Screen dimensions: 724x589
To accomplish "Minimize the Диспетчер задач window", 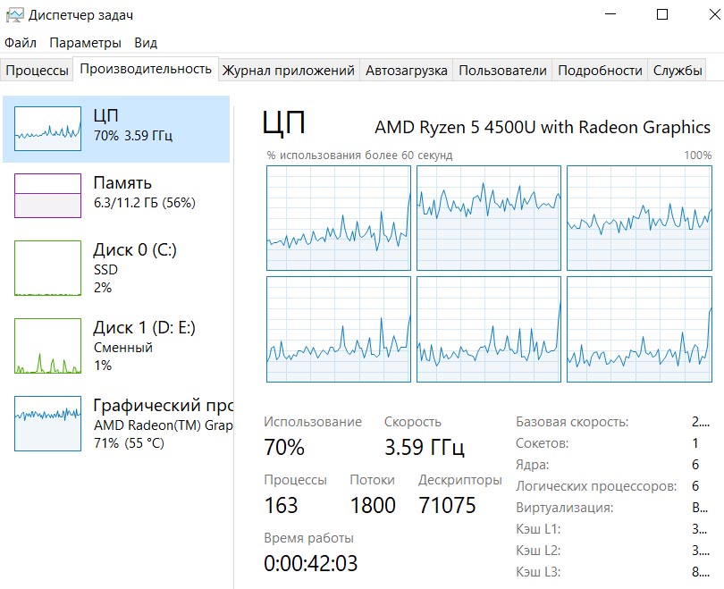I will pyautogui.click(x=610, y=14).
